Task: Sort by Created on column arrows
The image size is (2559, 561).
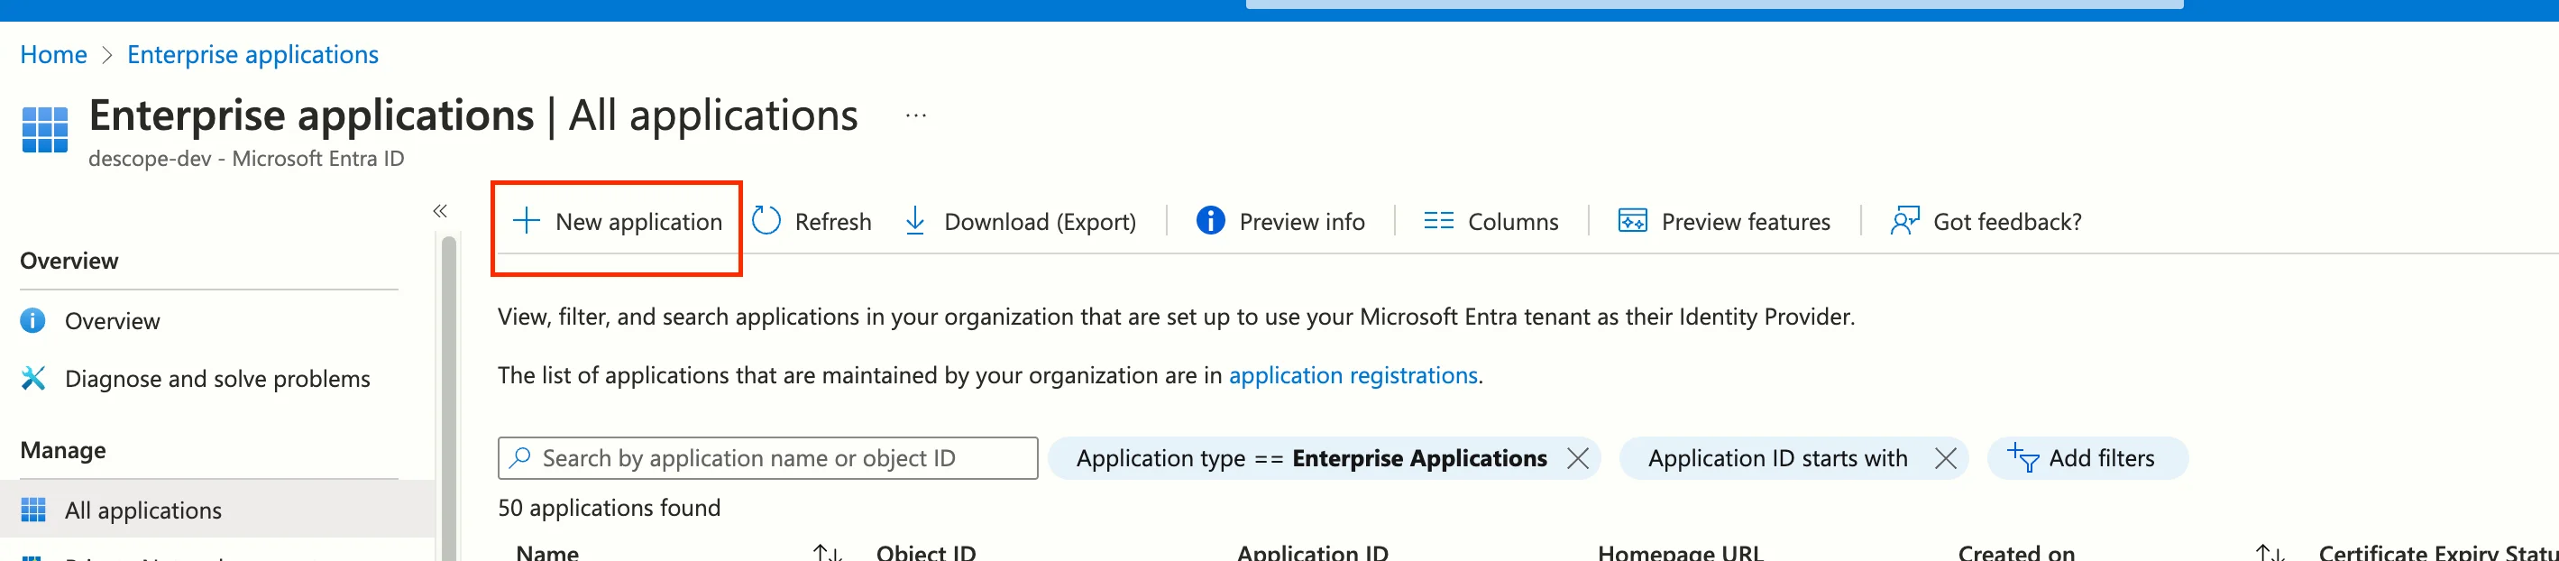Action: point(2269,552)
